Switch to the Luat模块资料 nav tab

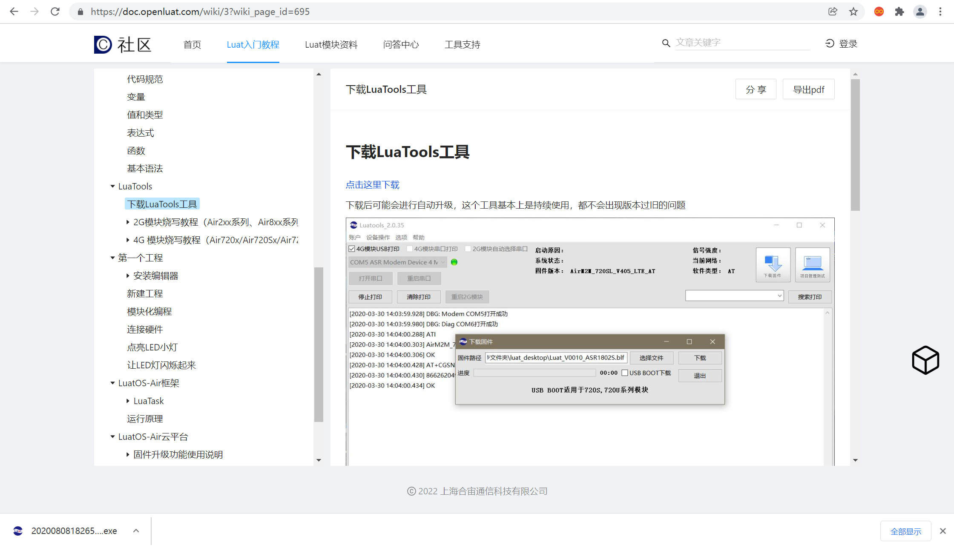[x=331, y=44]
